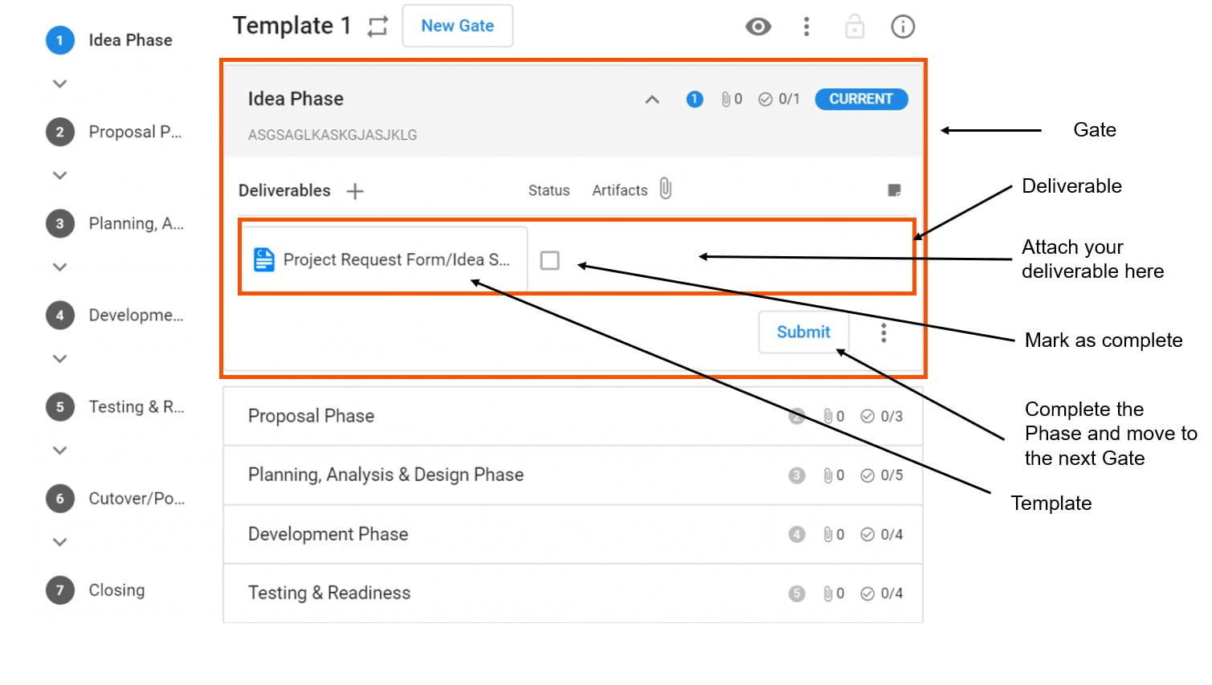Open the info icon next to padlock
Viewport: 1212px width, 685px height.
tap(902, 27)
